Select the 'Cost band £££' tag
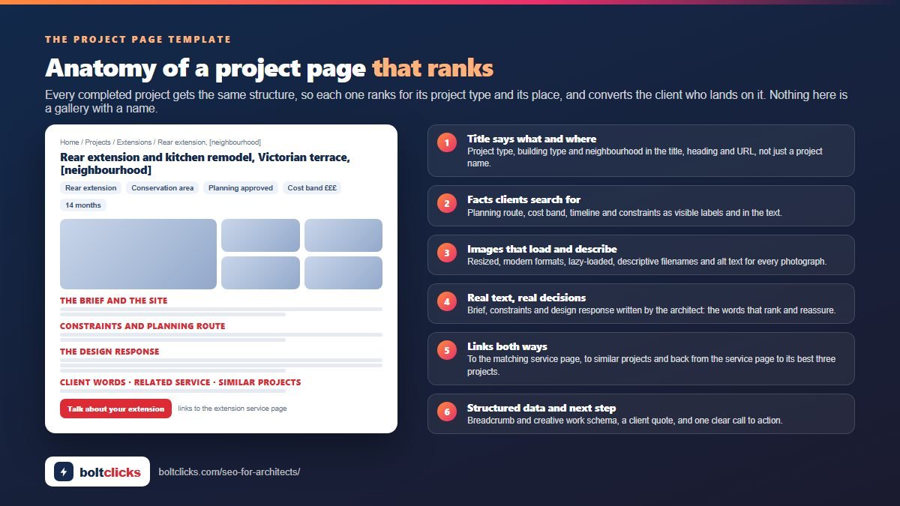 point(312,188)
